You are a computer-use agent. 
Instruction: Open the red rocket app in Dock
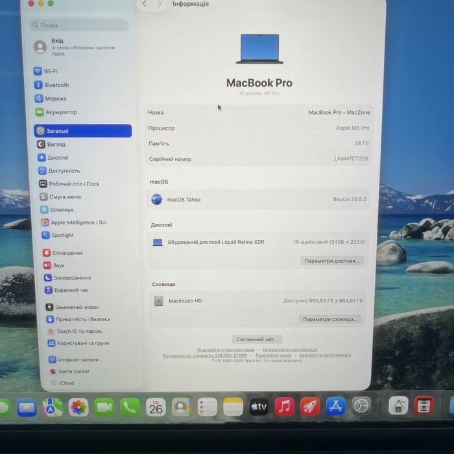pyautogui.click(x=310, y=407)
